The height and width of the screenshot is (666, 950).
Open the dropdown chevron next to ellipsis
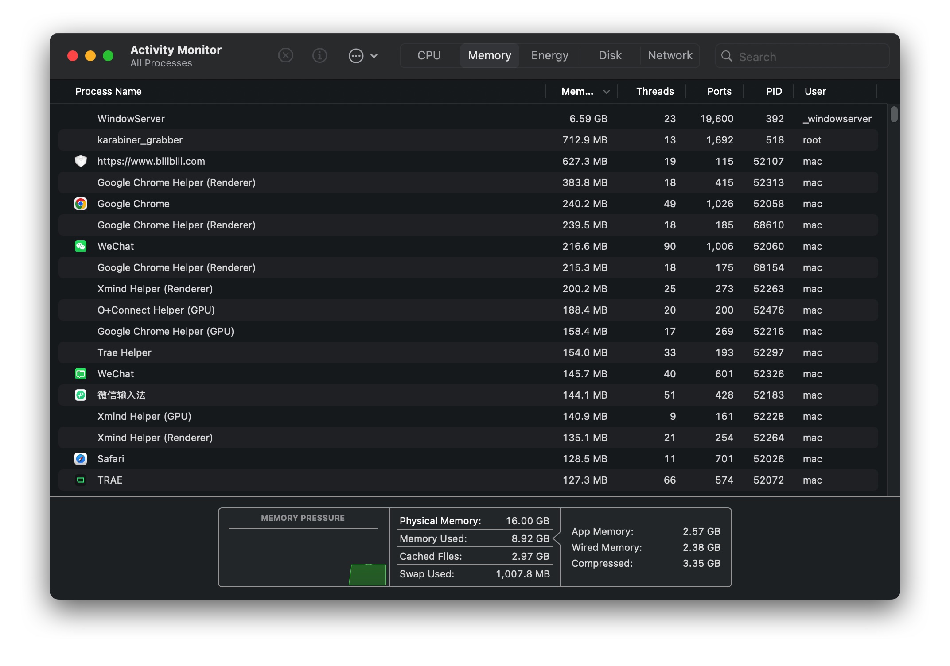click(374, 56)
